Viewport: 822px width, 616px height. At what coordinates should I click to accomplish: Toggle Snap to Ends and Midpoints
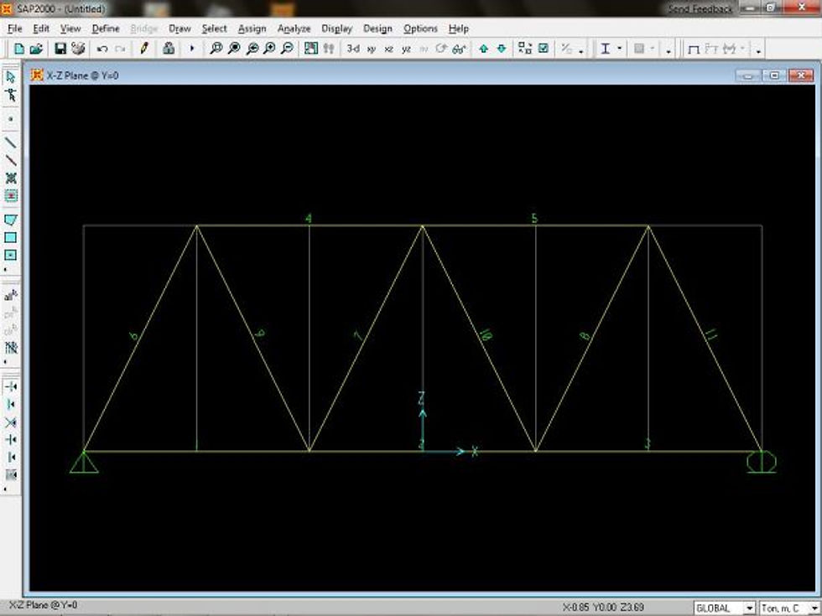pos(10,404)
